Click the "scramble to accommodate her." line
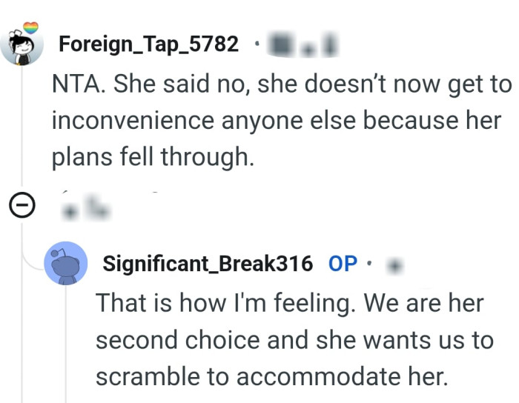This screenshot has width=519, height=403. point(272,376)
